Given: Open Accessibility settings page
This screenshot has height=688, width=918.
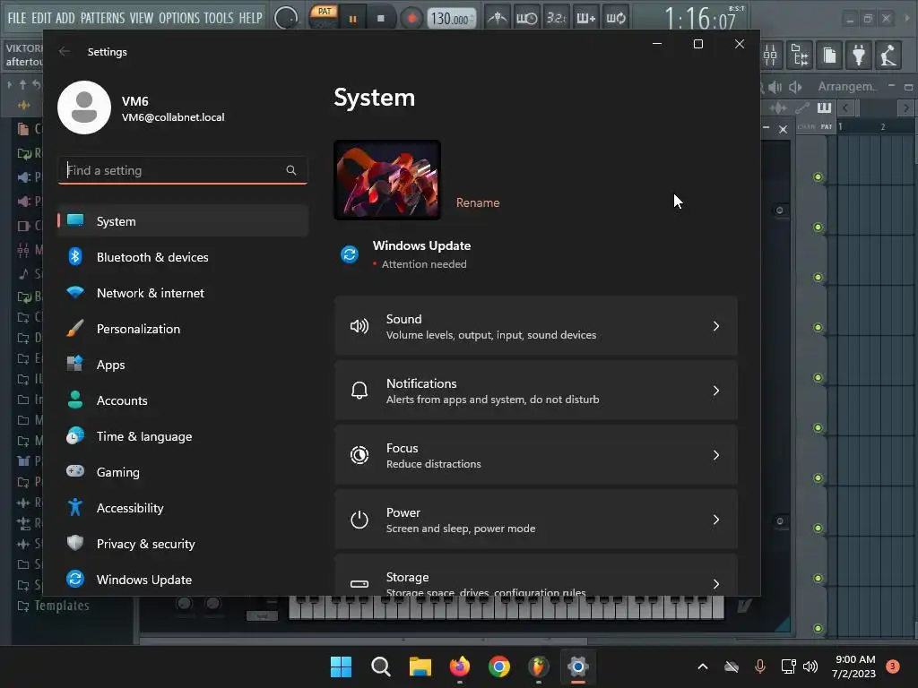Looking at the screenshot, I should point(183,508).
